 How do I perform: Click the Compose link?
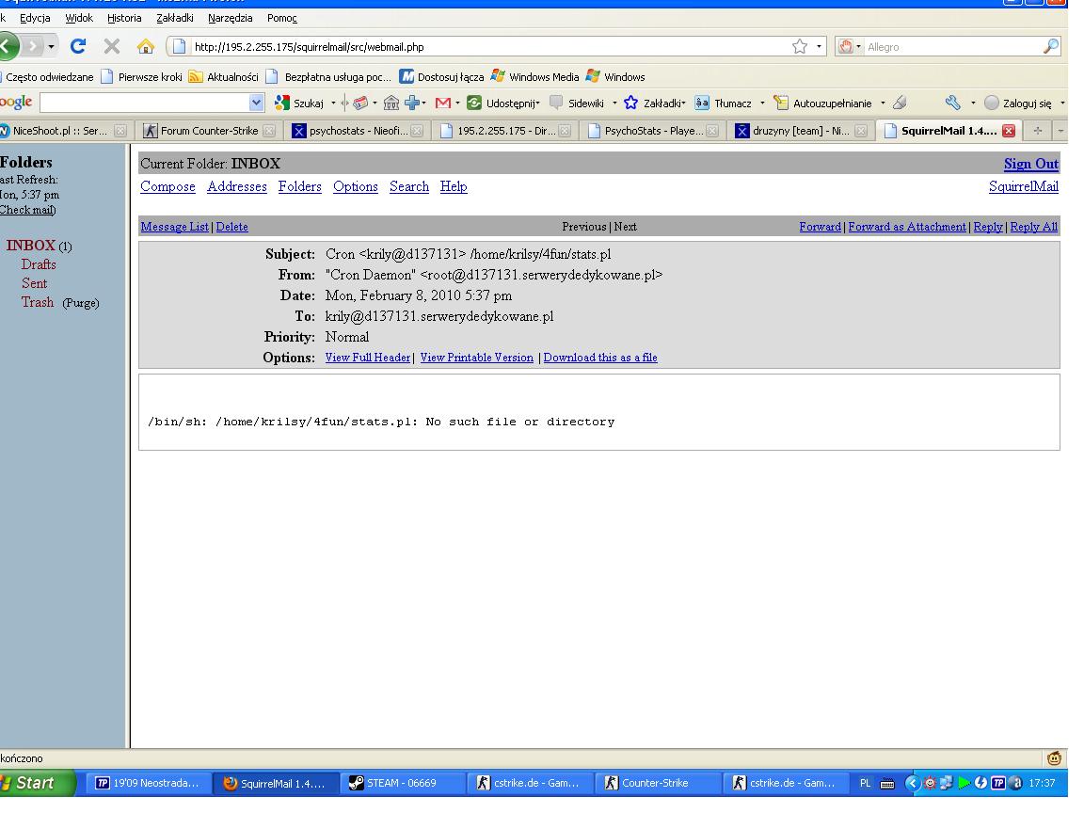(x=168, y=186)
